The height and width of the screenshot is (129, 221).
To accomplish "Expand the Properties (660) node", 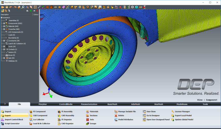I will tap(4, 29).
